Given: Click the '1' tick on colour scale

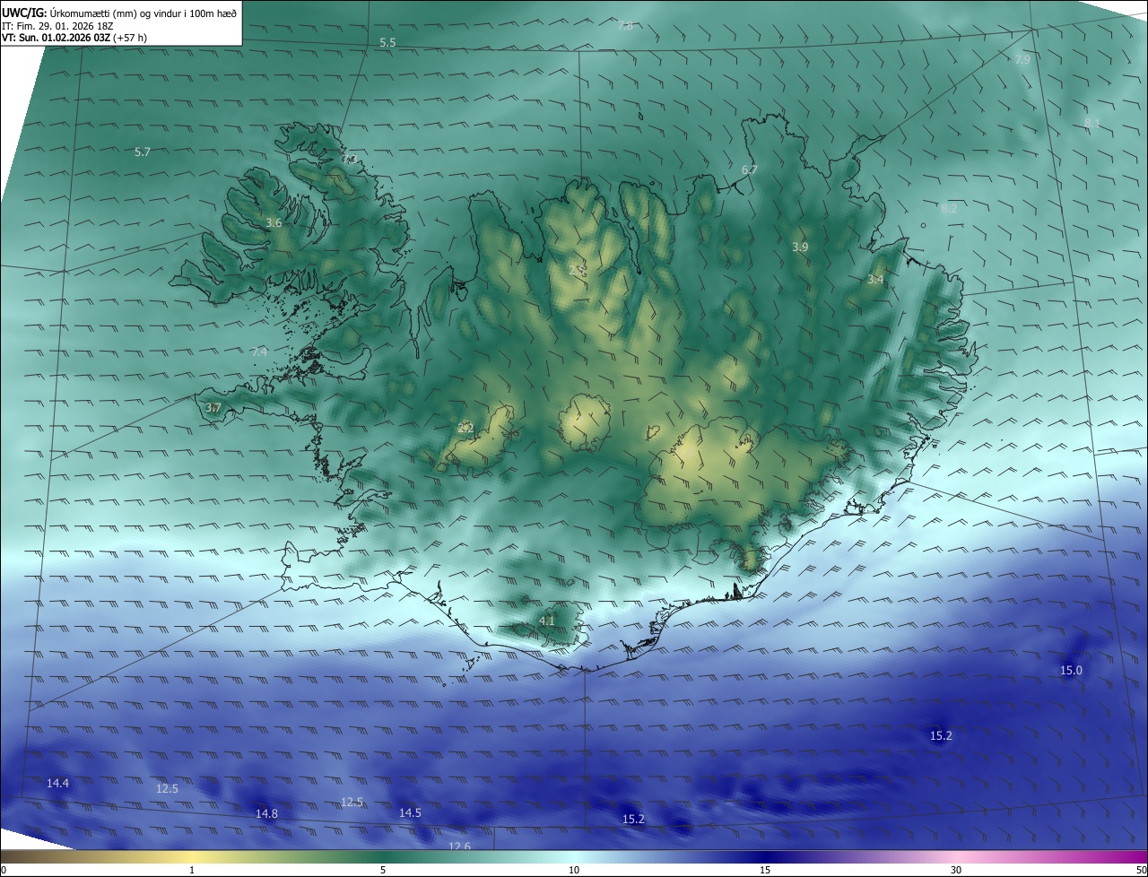Looking at the screenshot, I should [192, 870].
